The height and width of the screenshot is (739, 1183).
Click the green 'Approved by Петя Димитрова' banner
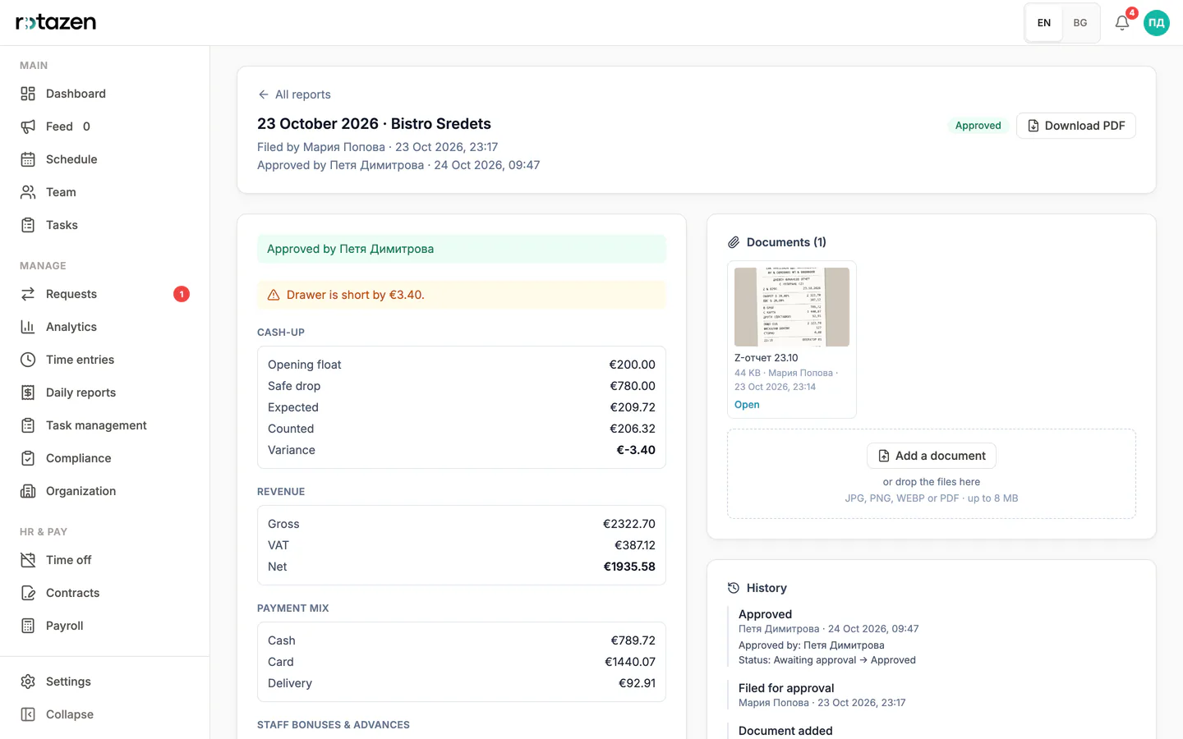[462, 249]
